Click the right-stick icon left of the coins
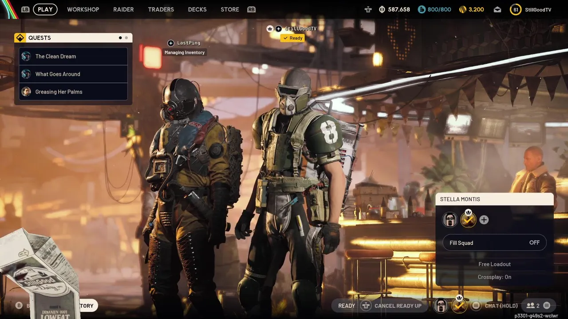The width and height of the screenshot is (568, 319). coord(367,9)
